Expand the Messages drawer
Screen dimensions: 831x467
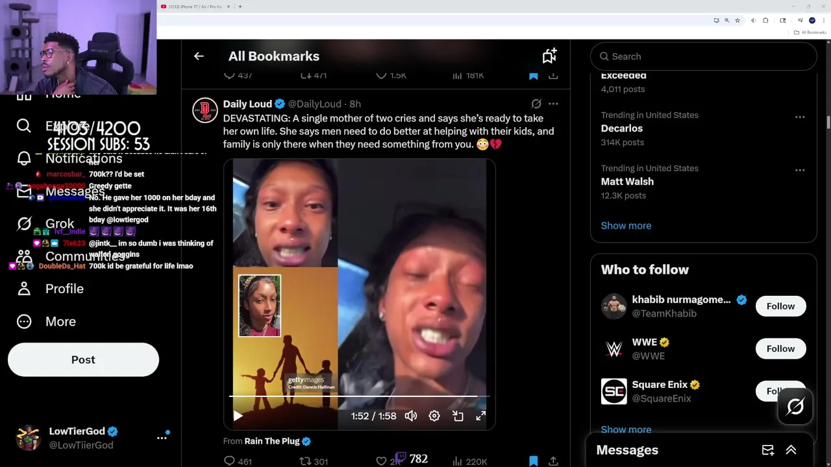(791, 450)
